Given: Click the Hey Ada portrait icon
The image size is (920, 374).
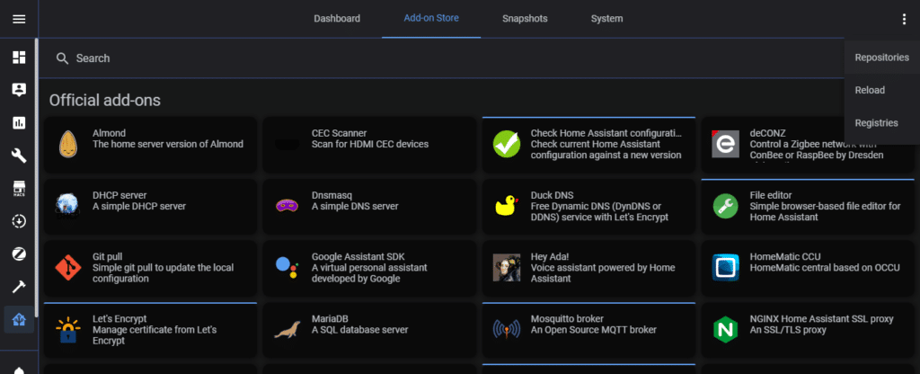Looking at the screenshot, I should [x=507, y=268].
